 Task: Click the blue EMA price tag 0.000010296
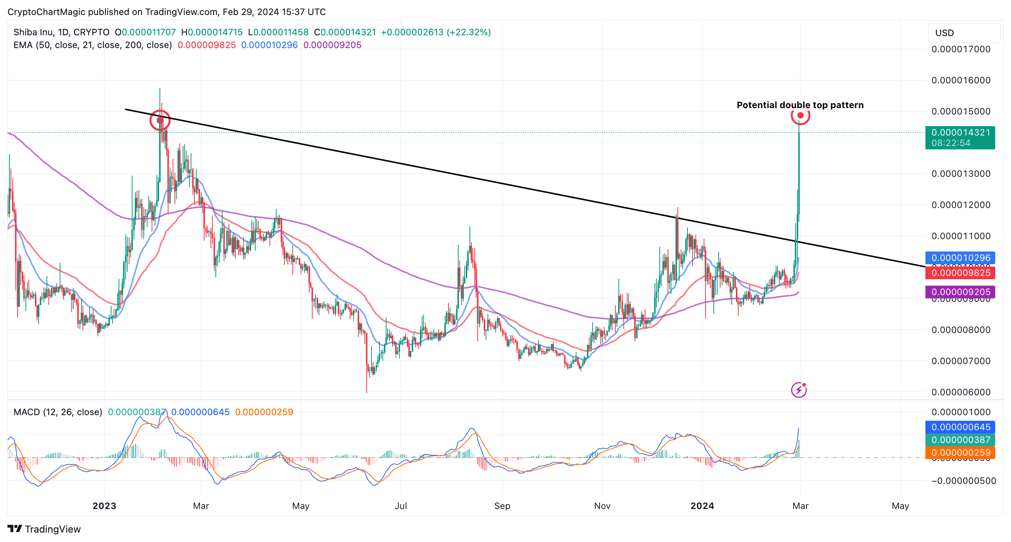960,257
